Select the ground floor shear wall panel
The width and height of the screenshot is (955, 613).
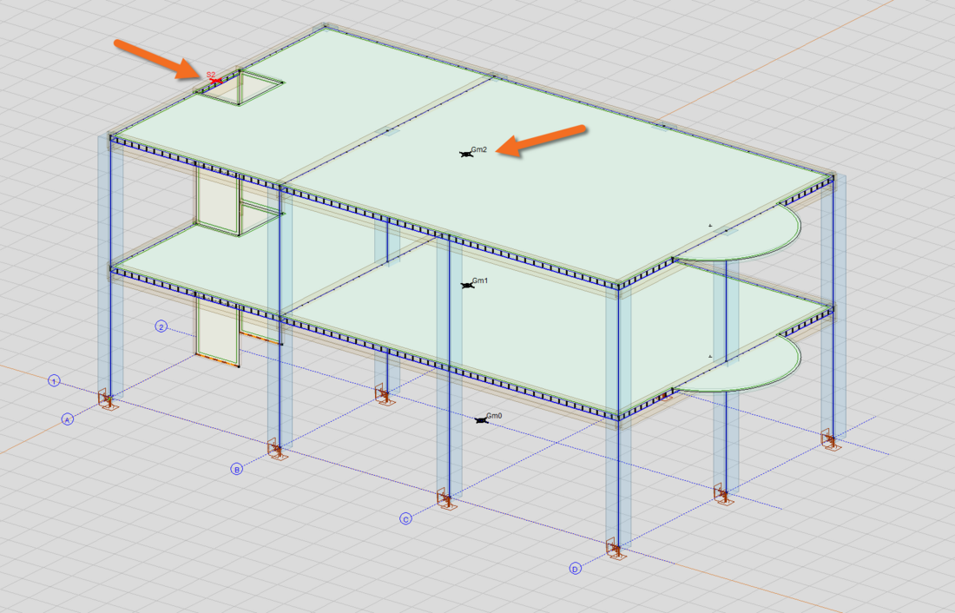[216, 330]
